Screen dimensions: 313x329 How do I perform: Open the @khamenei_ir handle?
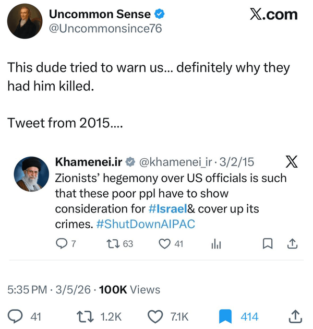(177, 162)
